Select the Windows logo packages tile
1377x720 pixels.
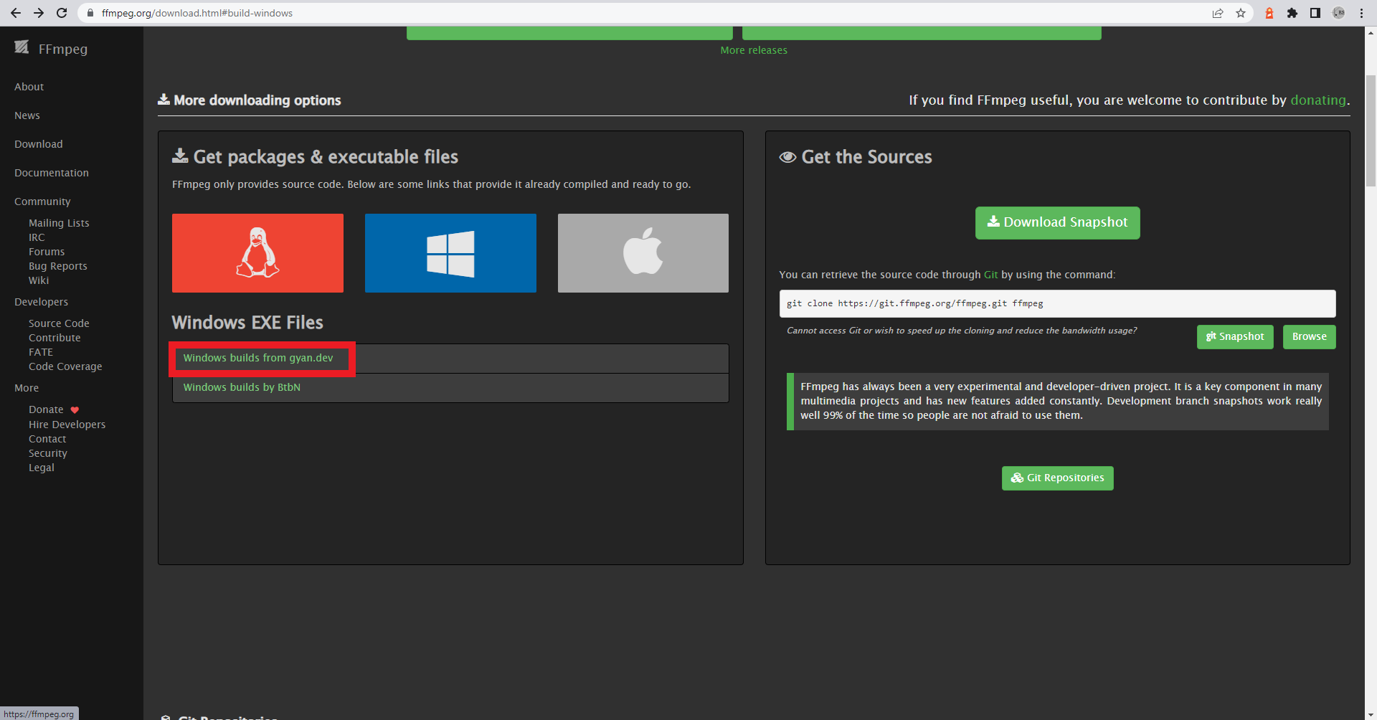tap(450, 253)
